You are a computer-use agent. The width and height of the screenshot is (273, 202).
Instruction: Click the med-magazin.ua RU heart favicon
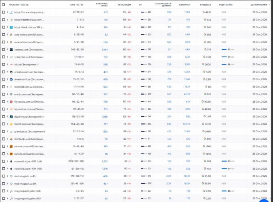(11, 176)
